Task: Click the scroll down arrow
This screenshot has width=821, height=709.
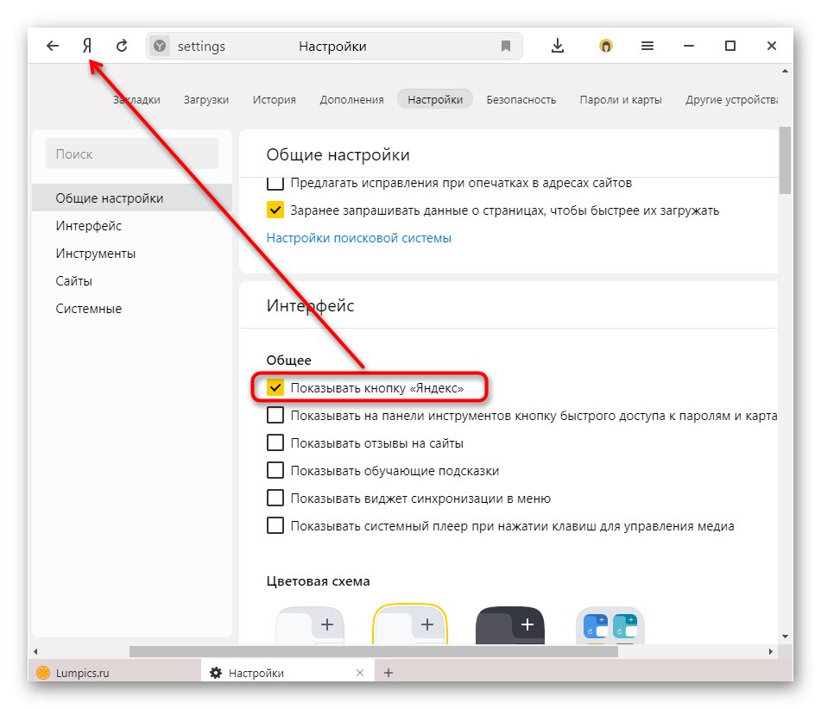Action: tap(785, 637)
